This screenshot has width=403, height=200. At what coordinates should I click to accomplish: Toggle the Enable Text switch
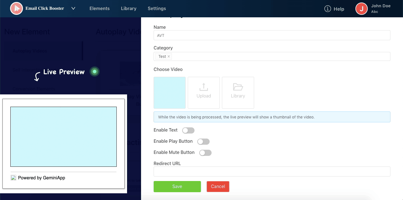pos(188,130)
